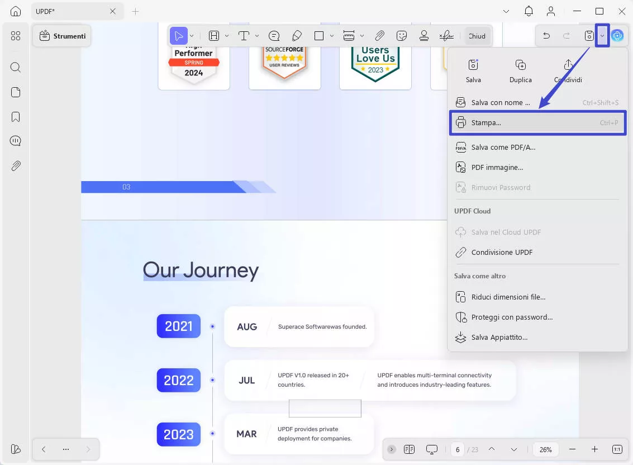Select Salva con nome menu entry

coord(537,103)
